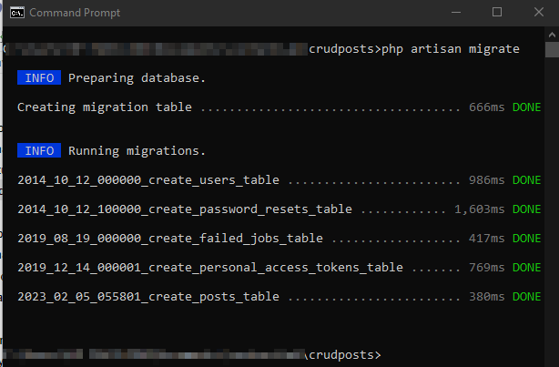559x367 pixels.
Task: Click the Command Prompt window icon
Action: pyautogui.click(x=17, y=13)
